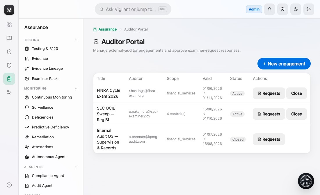
Task: Toggle dark mode with moon icon
Action: tap(296, 9)
